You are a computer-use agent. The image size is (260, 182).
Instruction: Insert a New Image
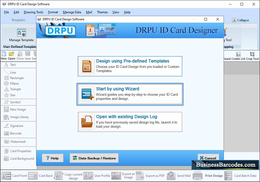tap(15, 109)
